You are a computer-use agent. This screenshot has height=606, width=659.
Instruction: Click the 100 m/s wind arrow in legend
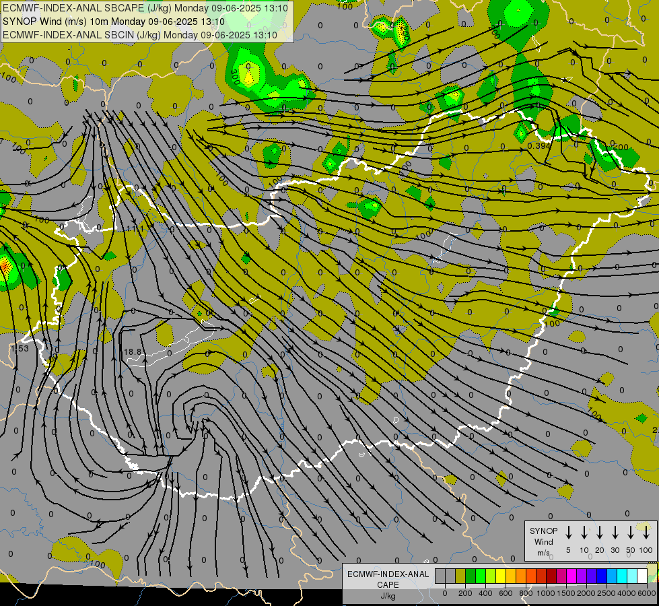pyautogui.click(x=646, y=532)
